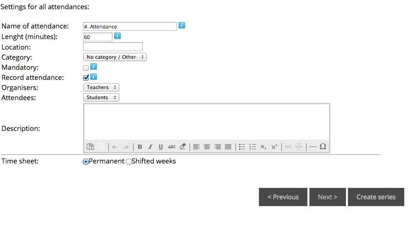Insert a horizontal rule line

coord(313,147)
